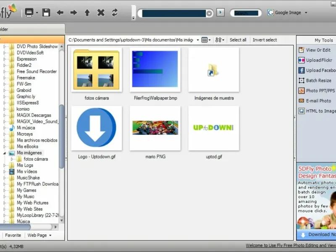Screen dimensions: 336x252
Task: Click Select all
Action: coord(238,40)
